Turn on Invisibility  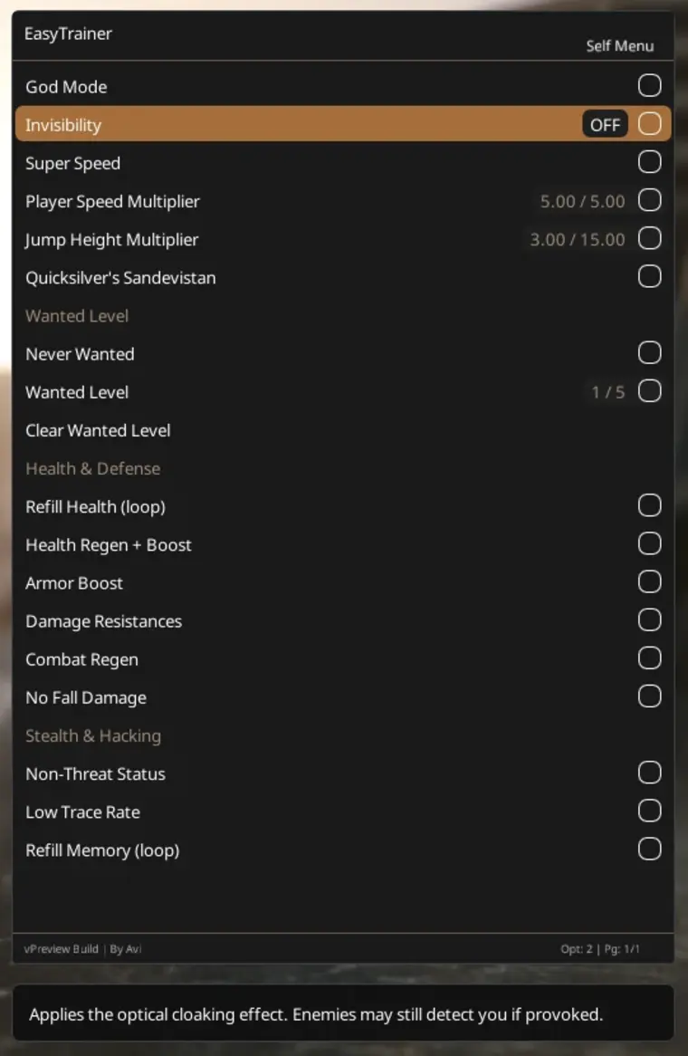(x=649, y=123)
